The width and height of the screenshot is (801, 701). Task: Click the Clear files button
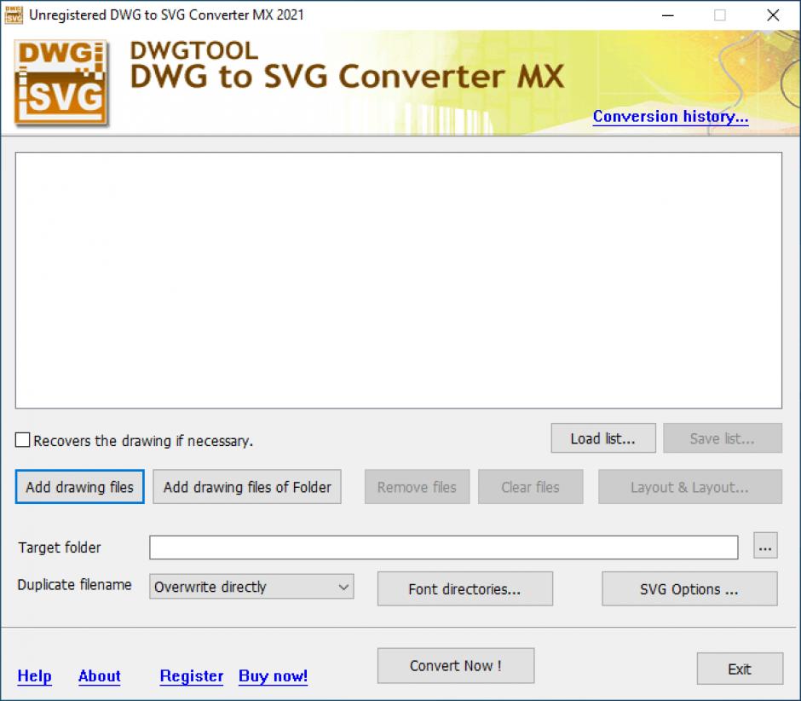530,487
